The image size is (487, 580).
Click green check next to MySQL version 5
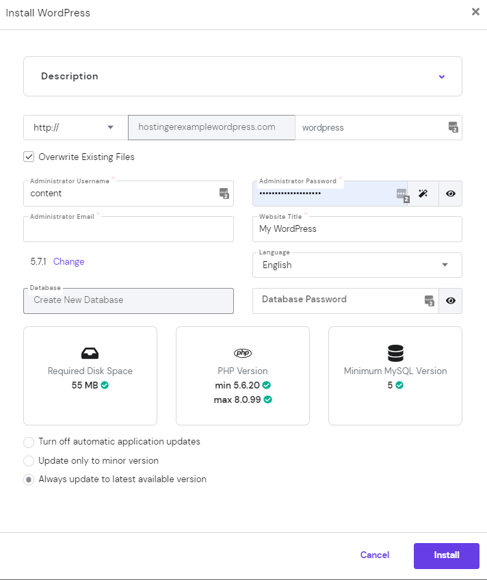point(399,386)
